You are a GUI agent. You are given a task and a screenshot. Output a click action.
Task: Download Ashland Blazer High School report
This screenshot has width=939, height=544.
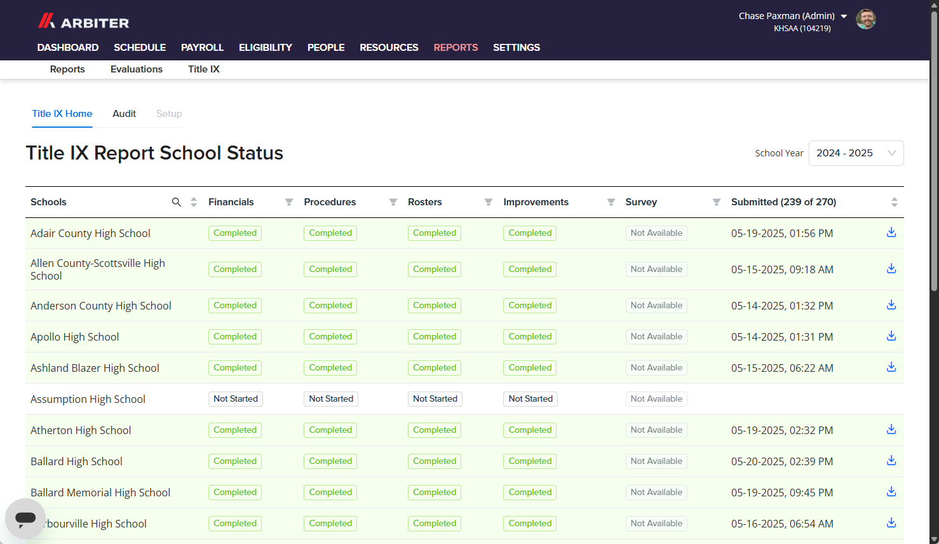pyautogui.click(x=891, y=367)
